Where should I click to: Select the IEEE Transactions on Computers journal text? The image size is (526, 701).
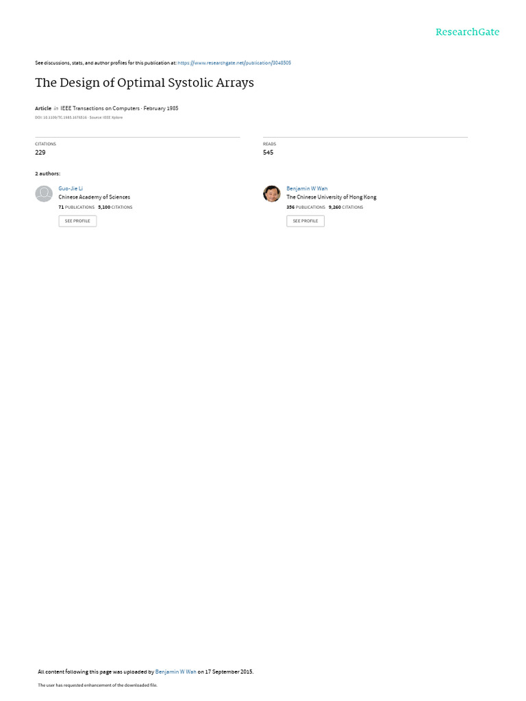pos(100,108)
